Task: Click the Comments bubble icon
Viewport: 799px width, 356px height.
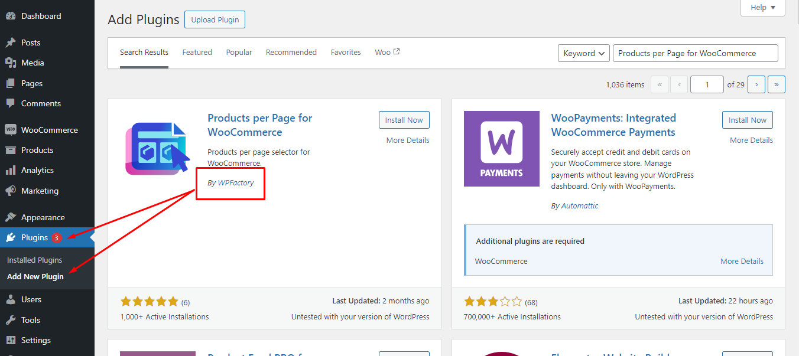Action: (x=11, y=103)
